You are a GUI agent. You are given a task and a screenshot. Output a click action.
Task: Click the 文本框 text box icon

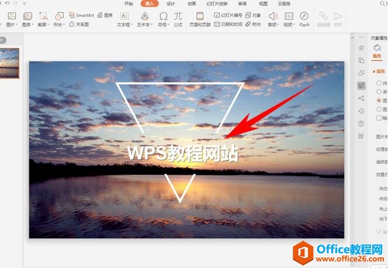pyautogui.click(x=124, y=16)
